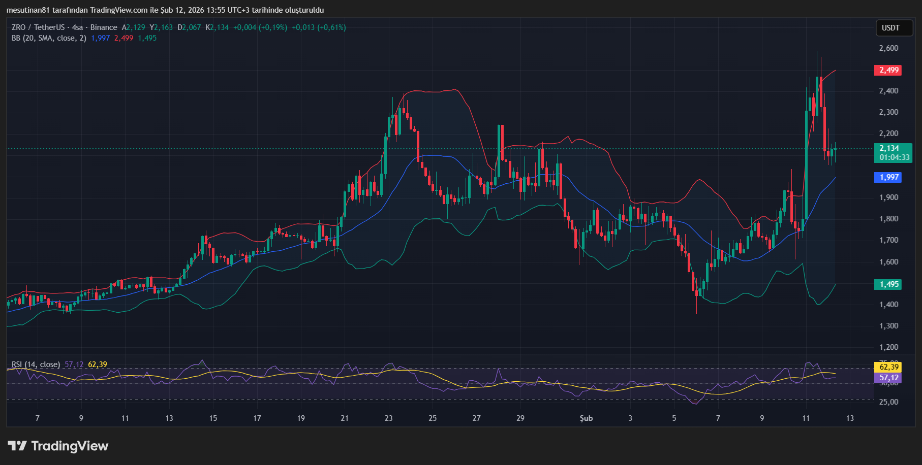Click the ZRO / TetherUS symbol title
The image size is (922, 465).
(38, 27)
